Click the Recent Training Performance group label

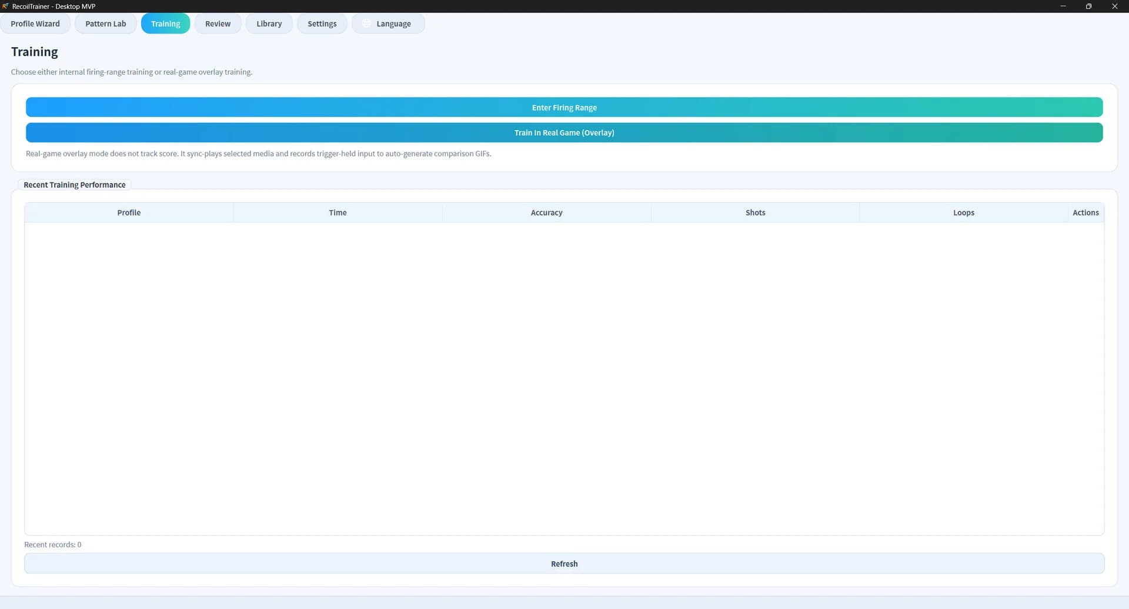[75, 185]
